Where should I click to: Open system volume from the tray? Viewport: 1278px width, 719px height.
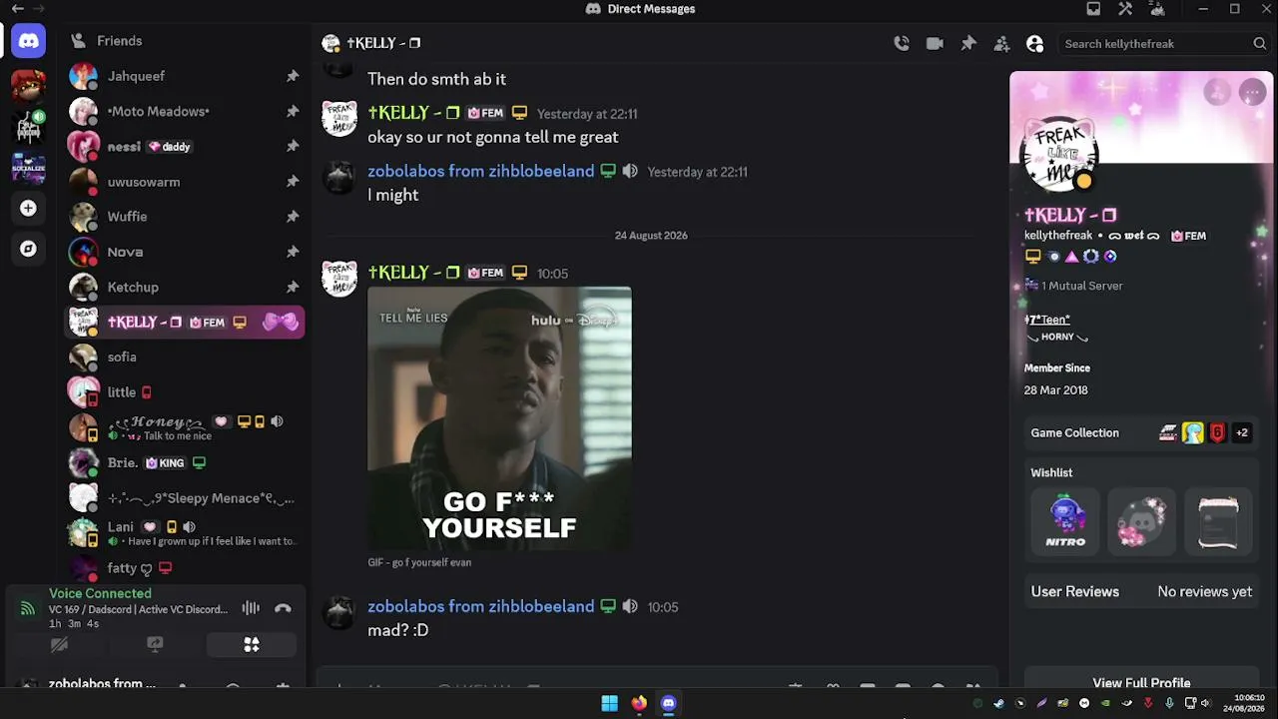(x=1204, y=703)
